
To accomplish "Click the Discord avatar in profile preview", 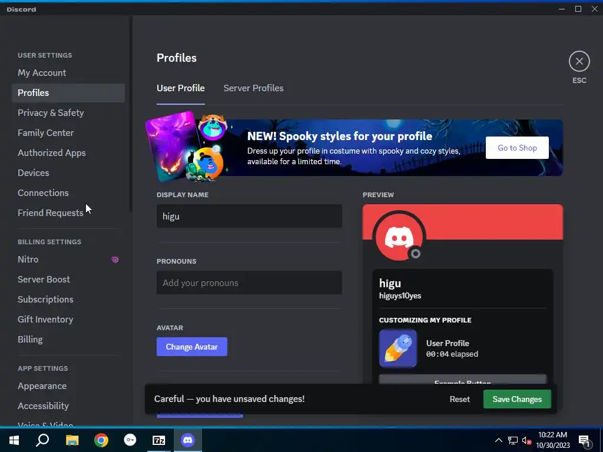I will click(x=399, y=237).
